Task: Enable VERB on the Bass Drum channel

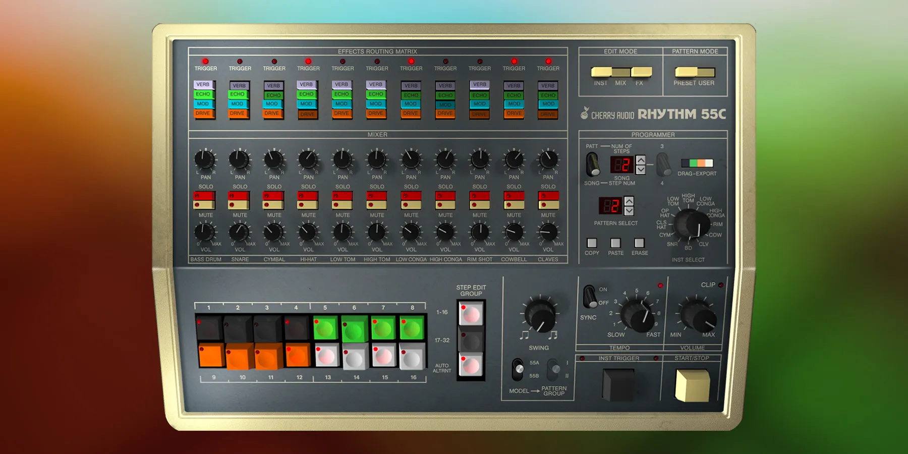Action: pos(204,84)
